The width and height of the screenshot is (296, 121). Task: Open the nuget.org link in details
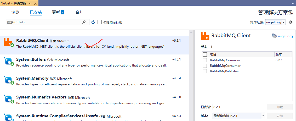(x=285, y=36)
